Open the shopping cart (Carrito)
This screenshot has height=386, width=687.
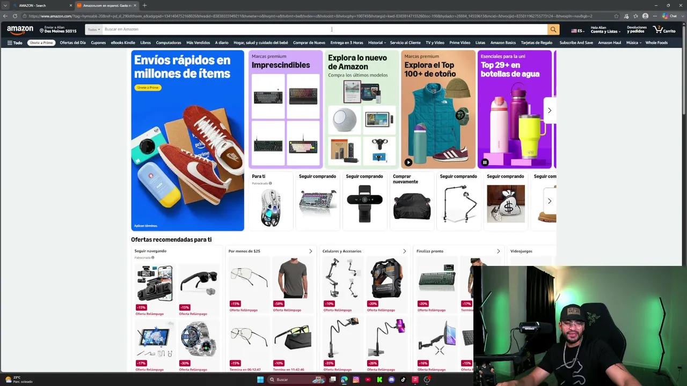664,30
